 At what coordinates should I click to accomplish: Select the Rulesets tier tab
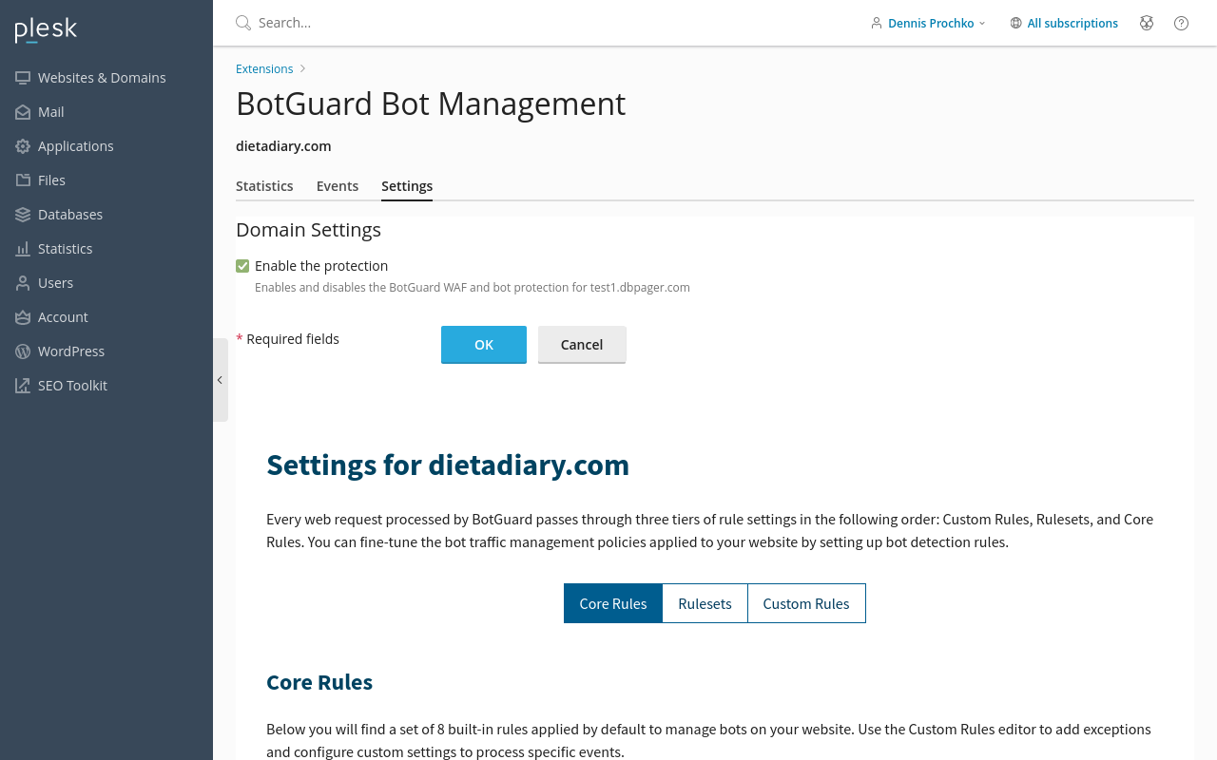[x=705, y=603]
